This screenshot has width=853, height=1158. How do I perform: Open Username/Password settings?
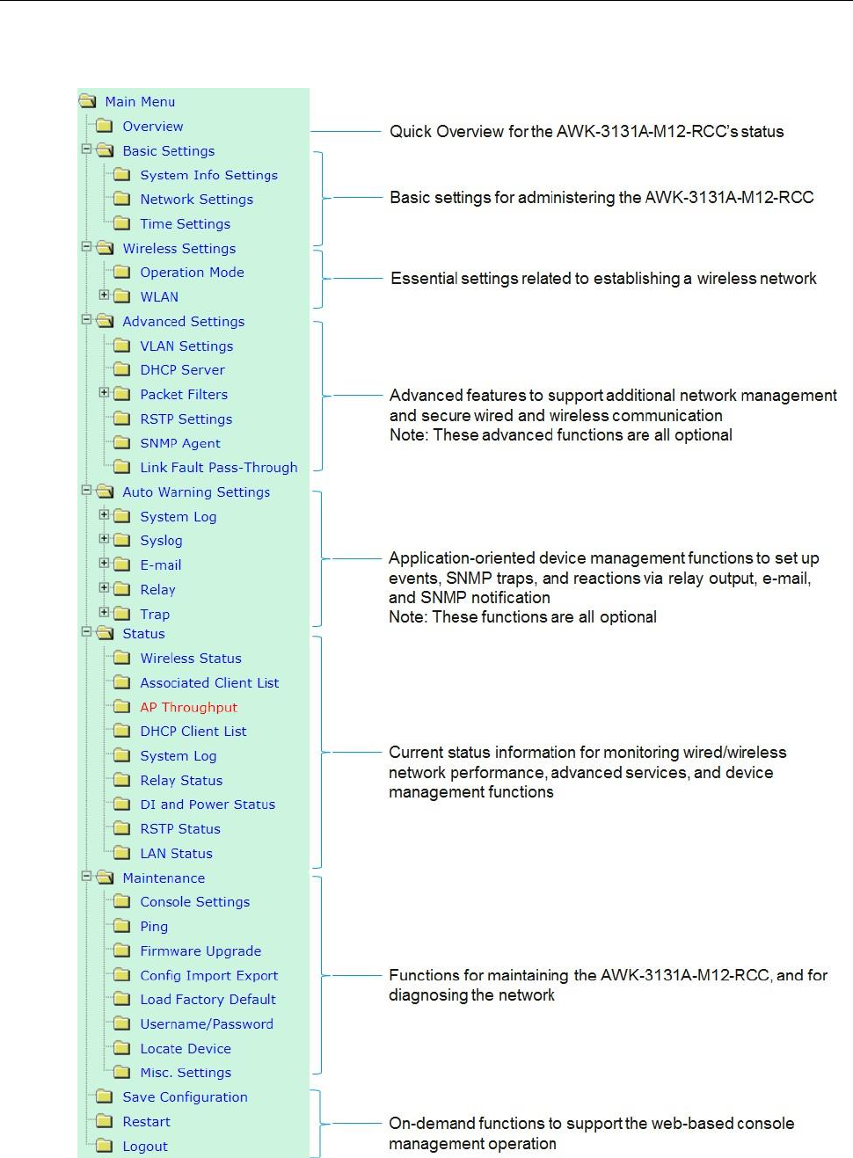(207, 1024)
